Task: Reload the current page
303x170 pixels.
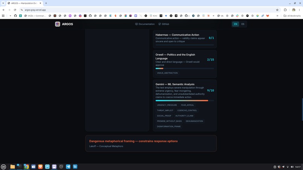Action: click(x=15, y=10)
